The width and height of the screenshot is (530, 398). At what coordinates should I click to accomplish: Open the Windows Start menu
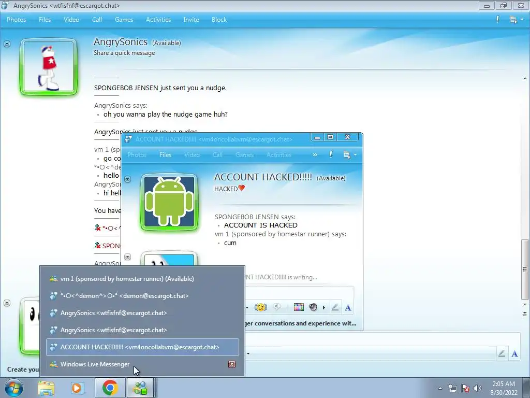coord(14,388)
